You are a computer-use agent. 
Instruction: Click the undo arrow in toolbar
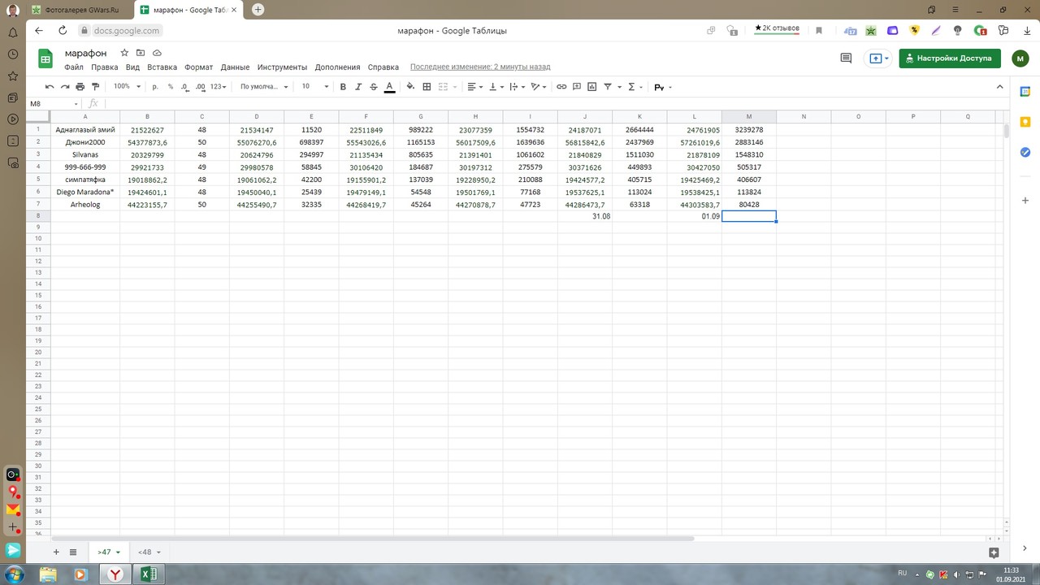(50, 86)
